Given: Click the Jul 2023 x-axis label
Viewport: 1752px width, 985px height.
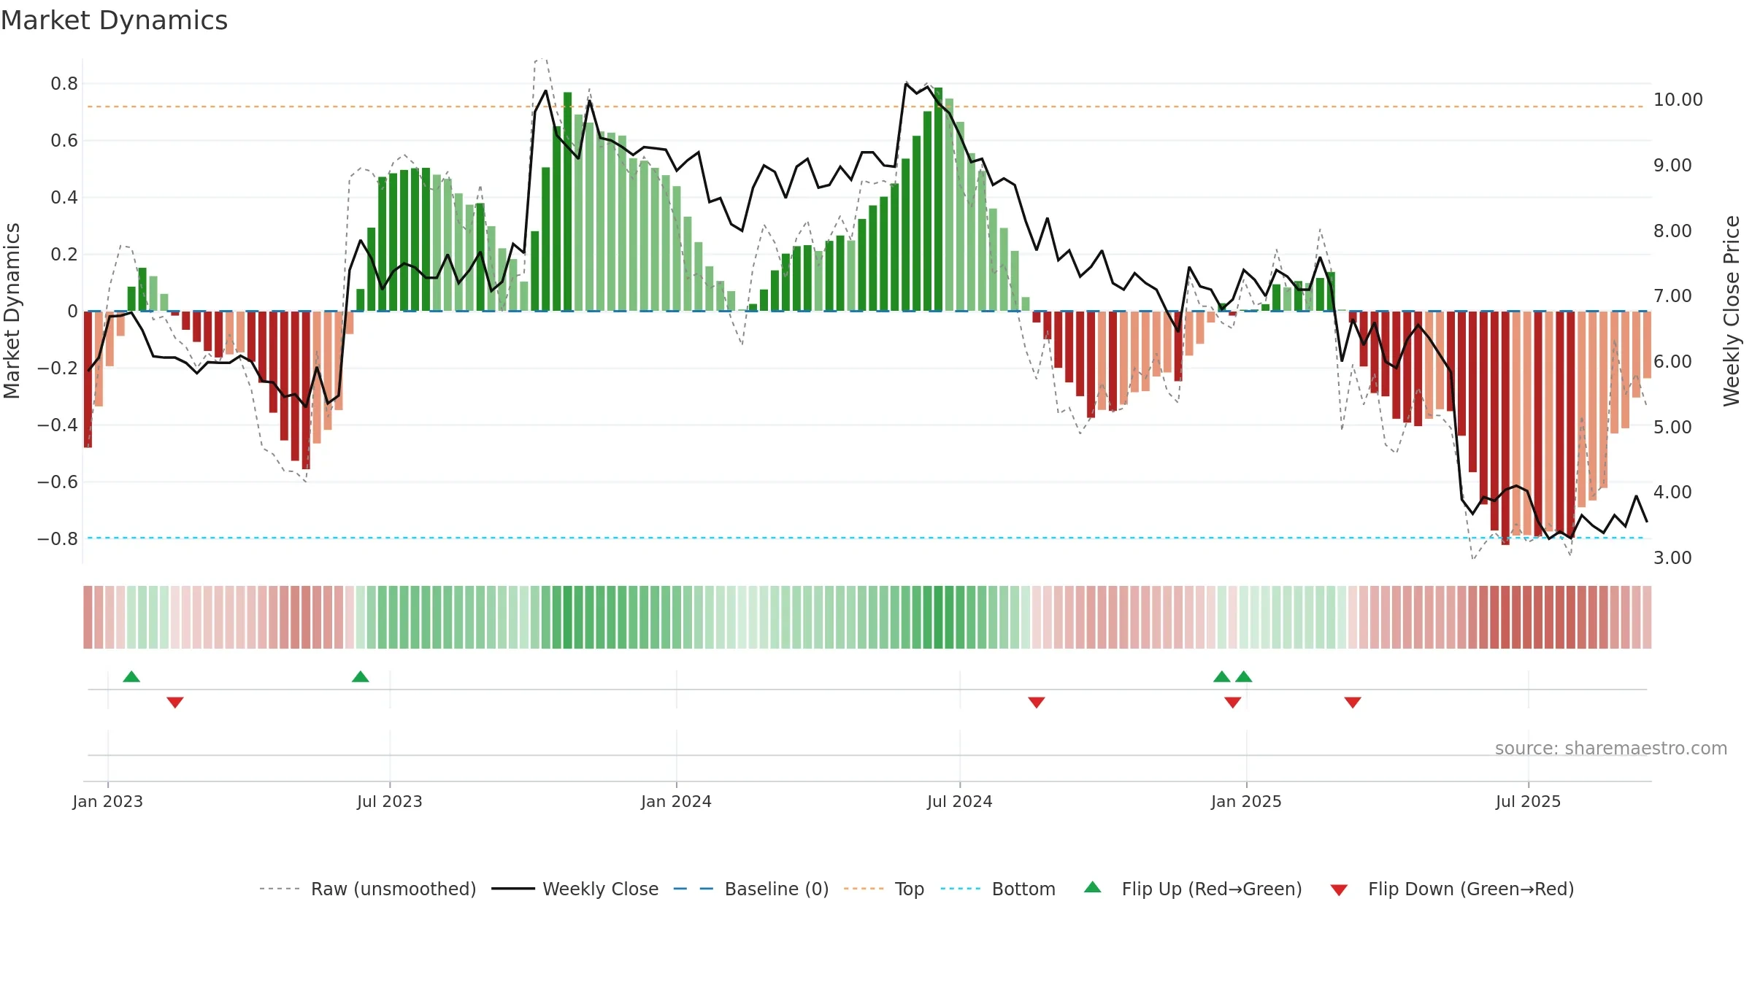Looking at the screenshot, I should tap(390, 801).
